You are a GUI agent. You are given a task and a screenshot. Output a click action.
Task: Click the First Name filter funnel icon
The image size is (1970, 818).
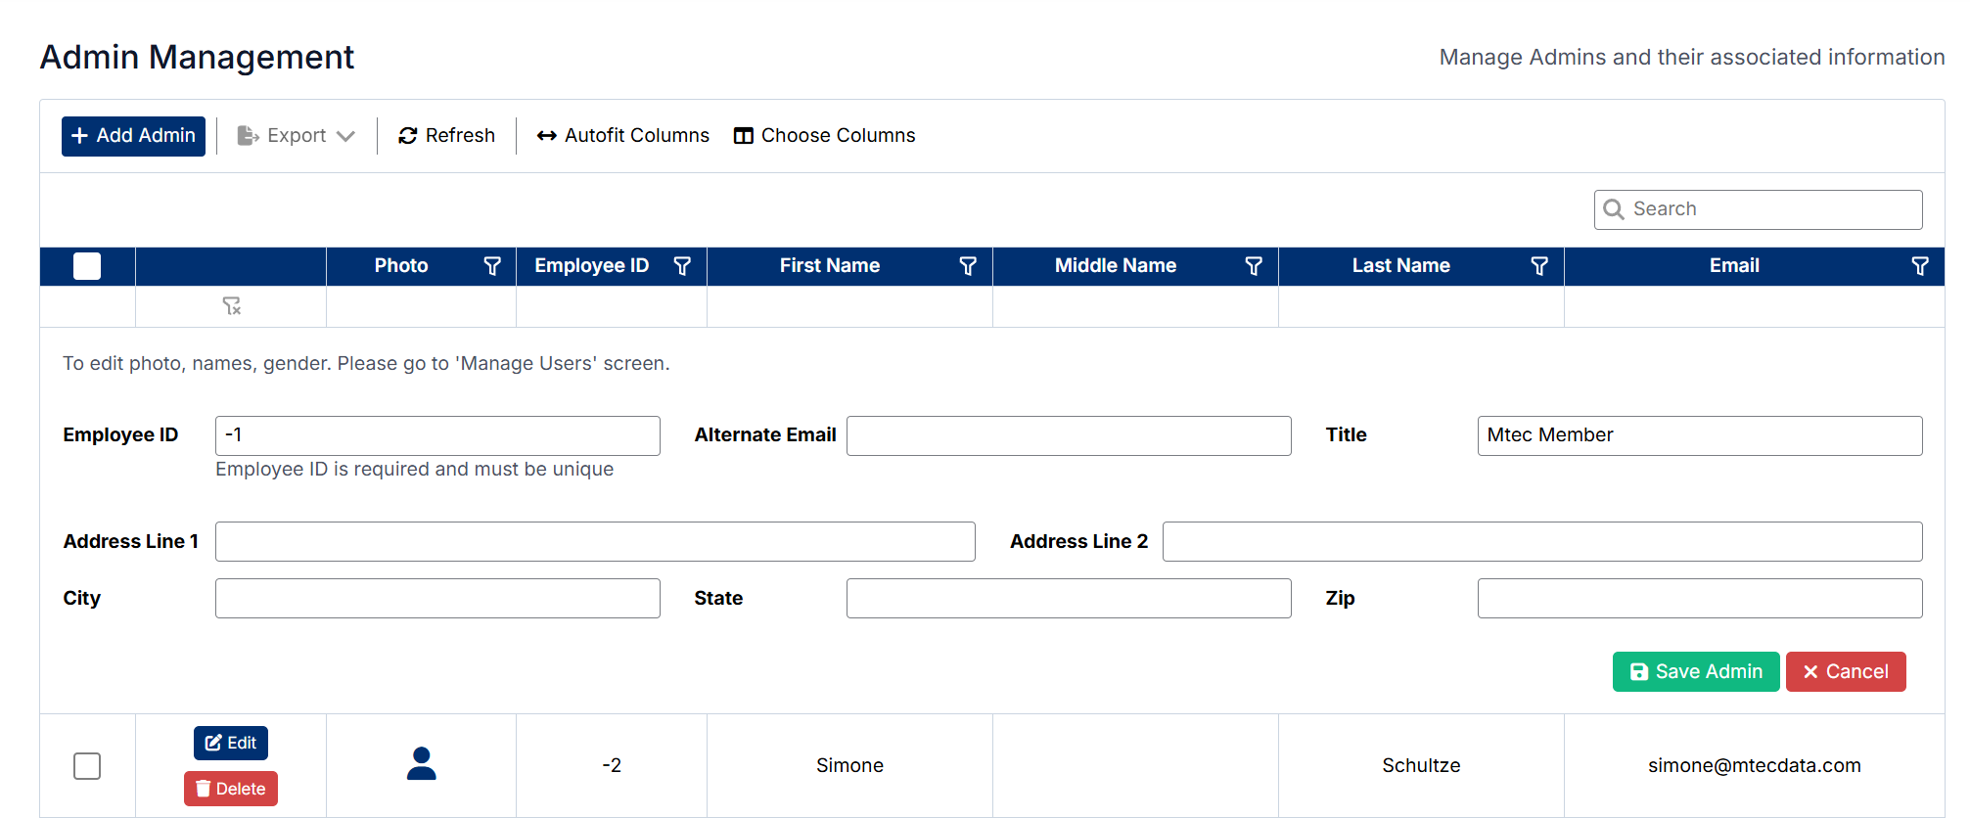(968, 266)
